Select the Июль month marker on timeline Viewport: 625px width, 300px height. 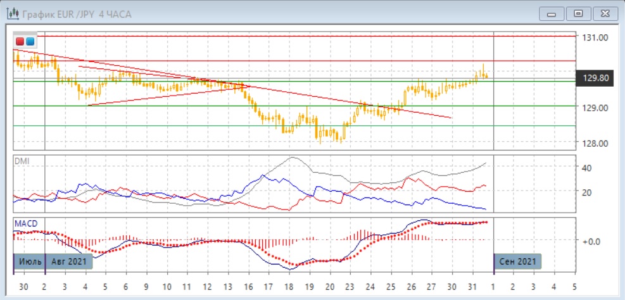coord(30,261)
